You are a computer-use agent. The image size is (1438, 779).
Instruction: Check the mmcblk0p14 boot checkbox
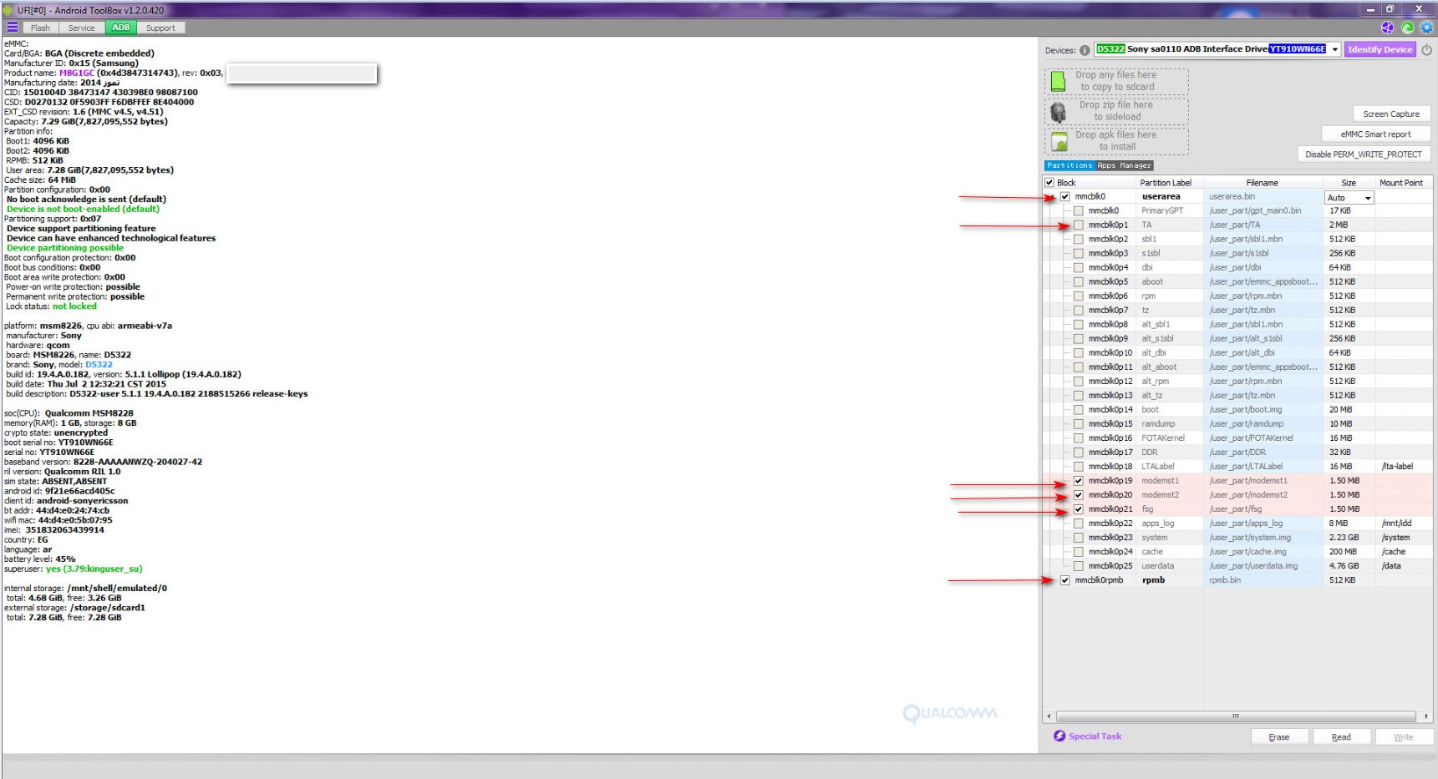coord(1079,410)
